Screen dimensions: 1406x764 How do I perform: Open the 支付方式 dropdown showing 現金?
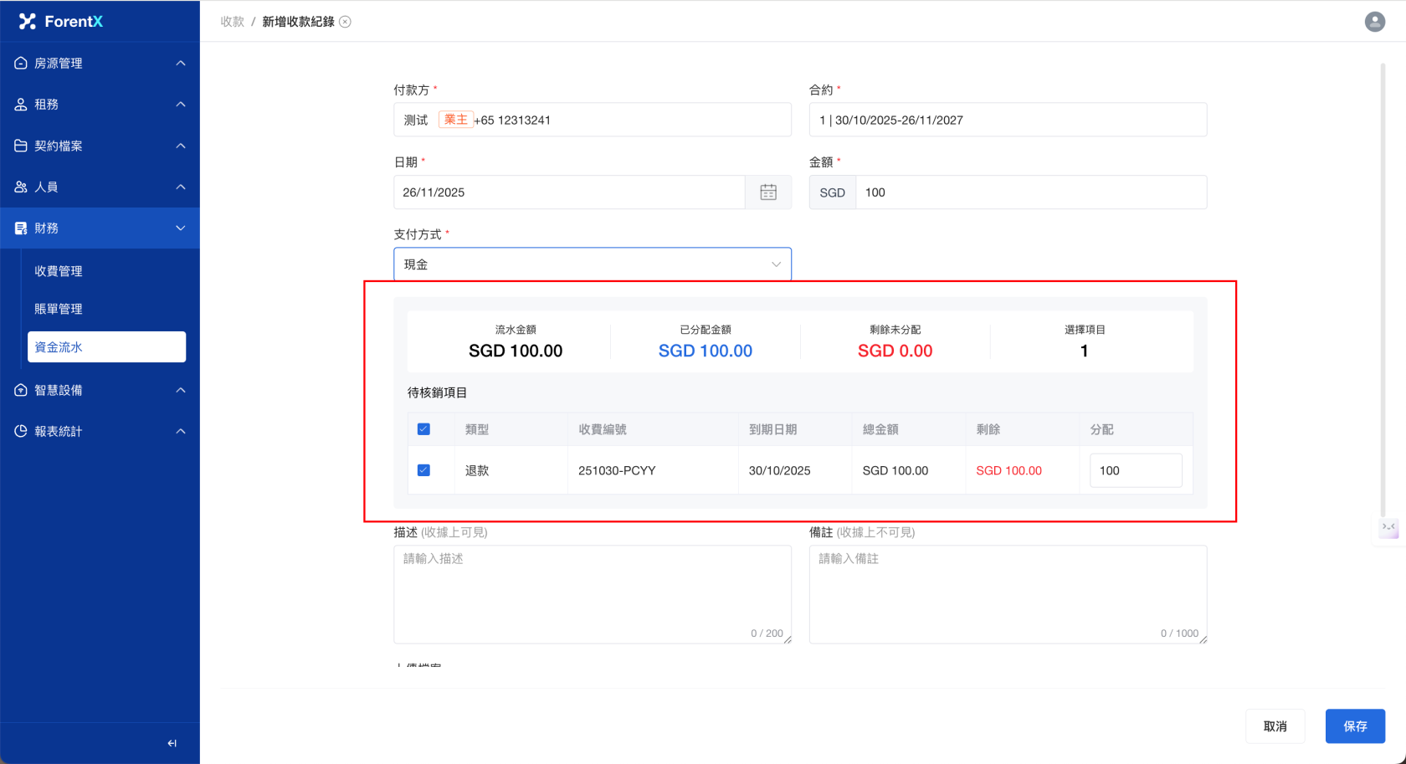pos(592,264)
